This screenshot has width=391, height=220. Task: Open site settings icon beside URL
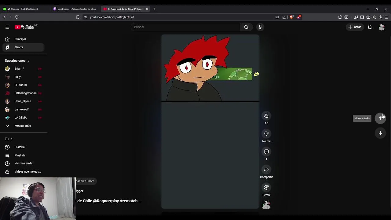tap(86, 17)
